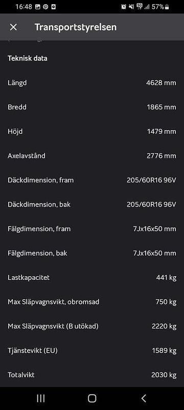Viewport: 184px width, 410px height.
Task: Tap the alarm icon in status bar
Action: pos(124,7)
